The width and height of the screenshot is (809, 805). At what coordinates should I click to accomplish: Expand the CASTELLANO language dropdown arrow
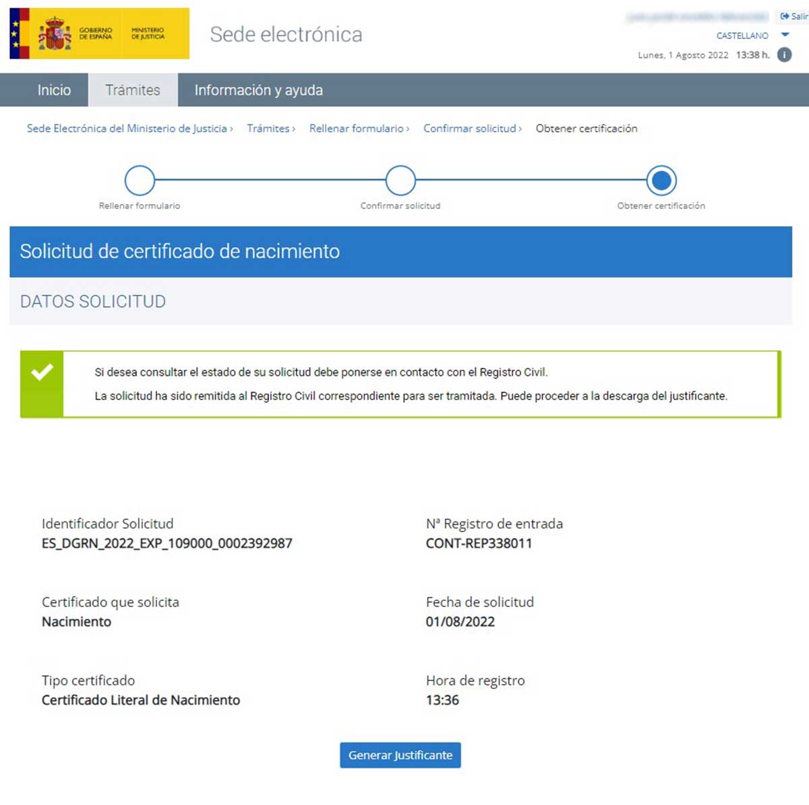coord(785,35)
